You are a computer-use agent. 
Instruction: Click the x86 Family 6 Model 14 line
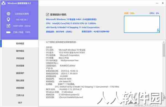[73, 27]
